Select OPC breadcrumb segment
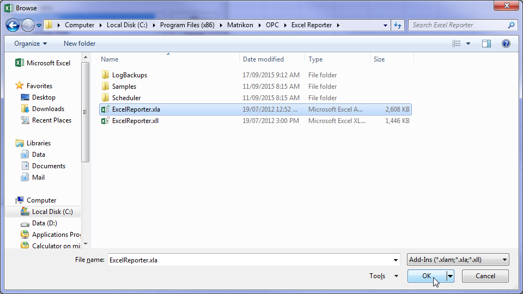Image resolution: width=523 pixels, height=294 pixels. click(272, 25)
